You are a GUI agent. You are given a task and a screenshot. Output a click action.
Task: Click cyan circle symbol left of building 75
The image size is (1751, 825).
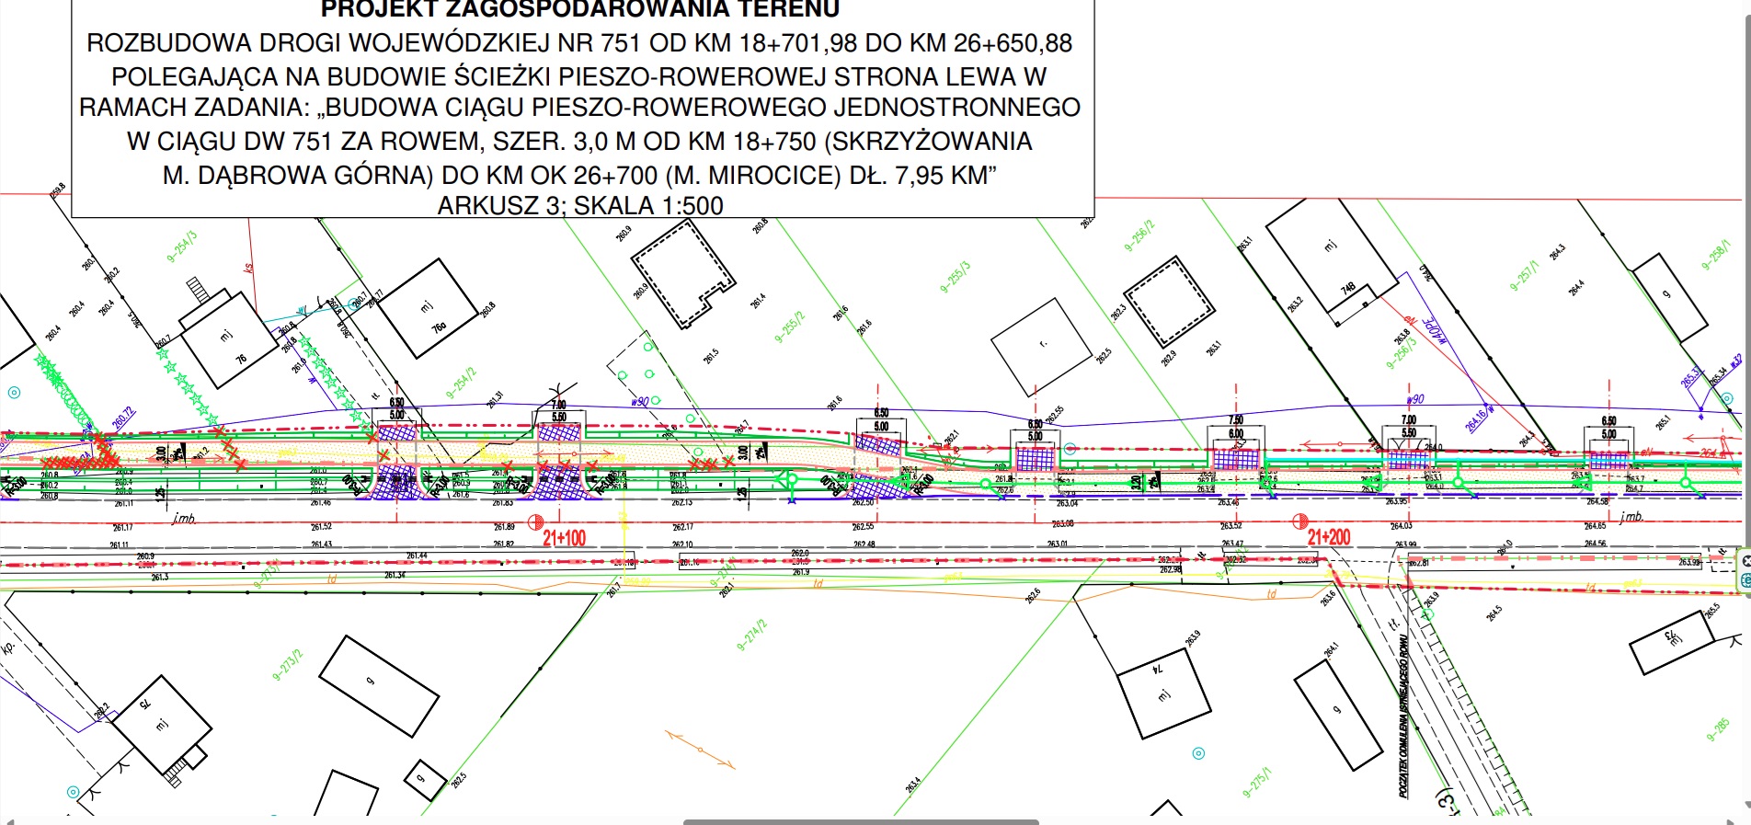pyautogui.click(x=74, y=792)
